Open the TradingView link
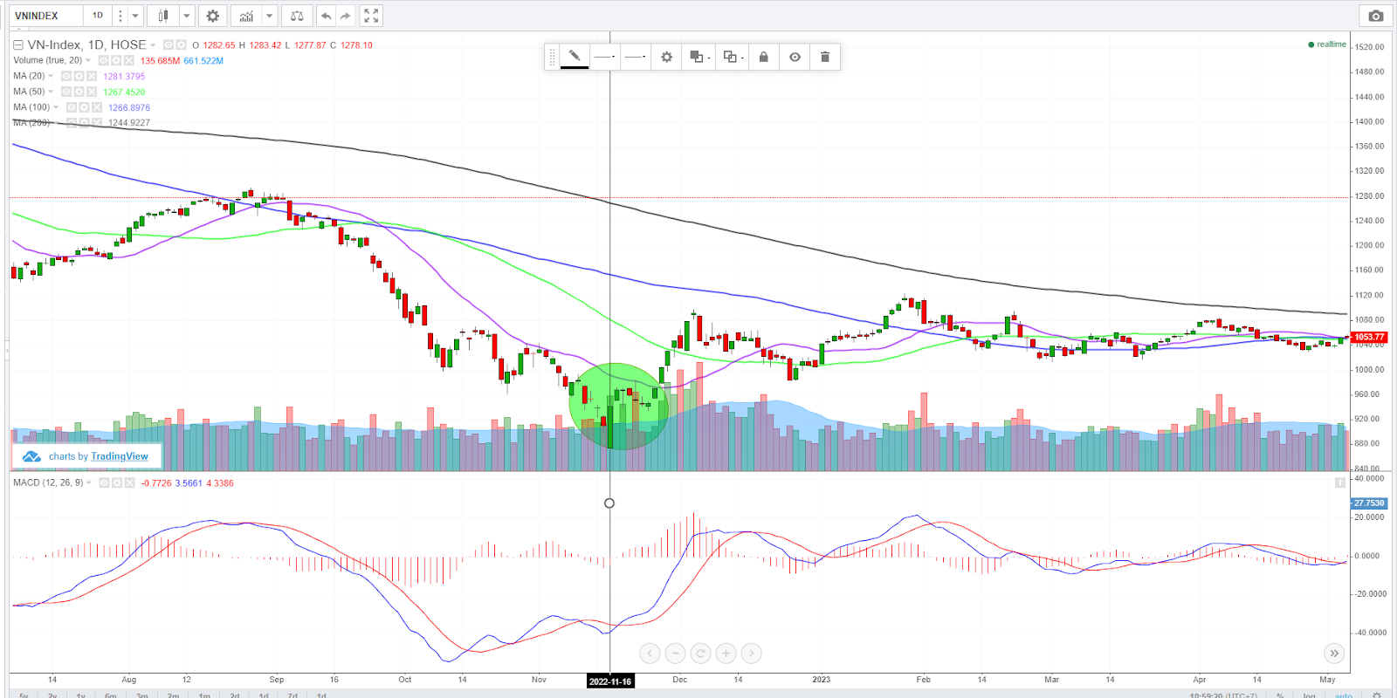1397x698 pixels. coord(120,456)
